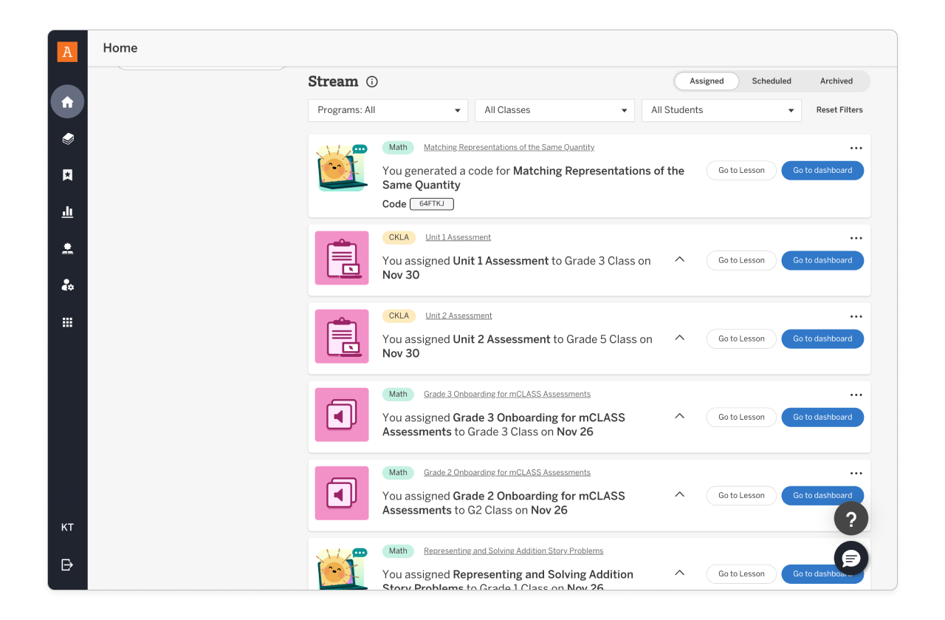Open more options for Grade 3 Onboarding card
The width and height of the screenshot is (945, 620).
[x=856, y=395]
